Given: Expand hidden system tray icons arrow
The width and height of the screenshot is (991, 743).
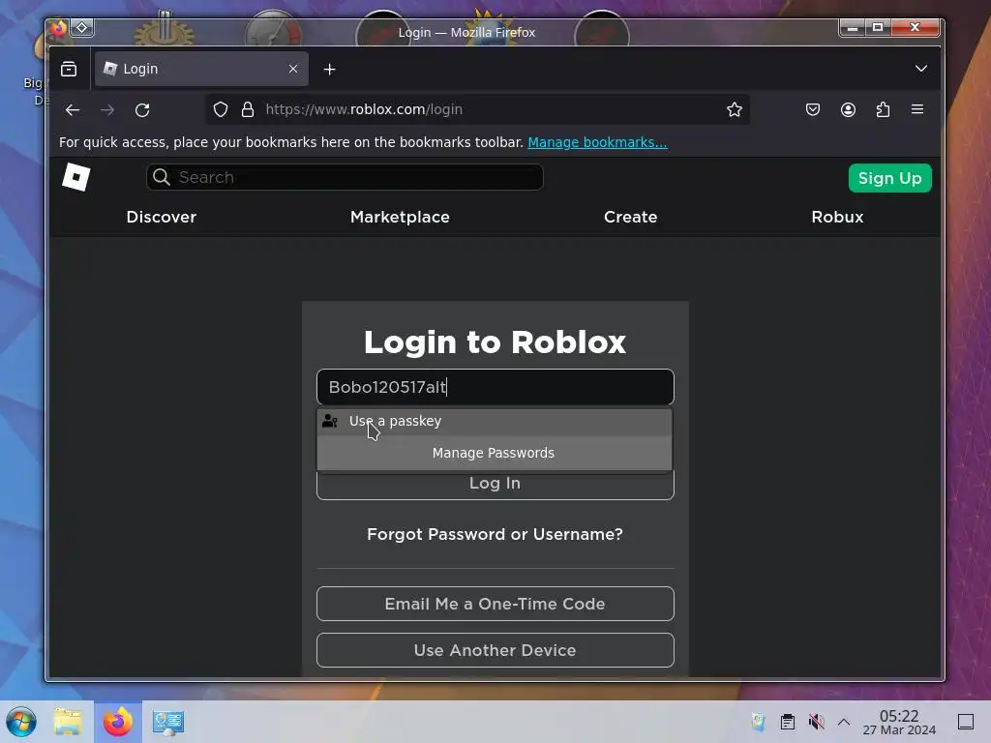Looking at the screenshot, I should [844, 722].
